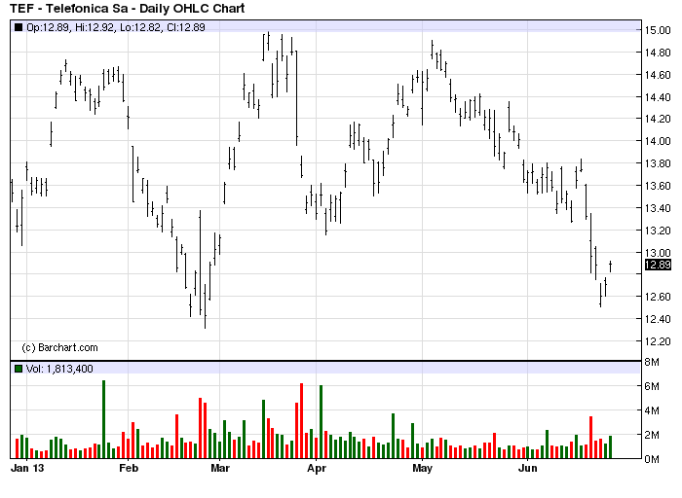Image resolution: width=682 pixels, height=498 pixels.
Task: Click the highlighted current price tag 12.89
Action: tap(658, 265)
